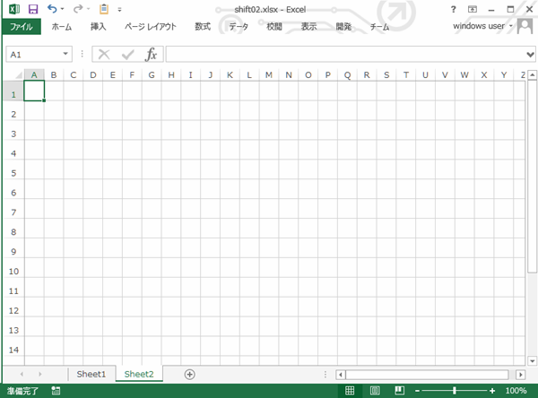This screenshot has width=538, height=398.
Task: Open the ファイル tab
Action: [x=21, y=27]
